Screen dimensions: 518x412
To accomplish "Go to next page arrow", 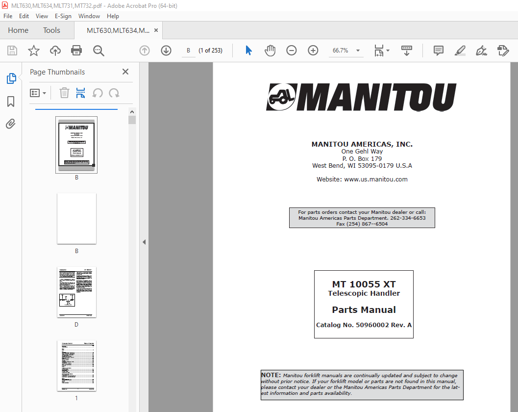I will [x=166, y=51].
